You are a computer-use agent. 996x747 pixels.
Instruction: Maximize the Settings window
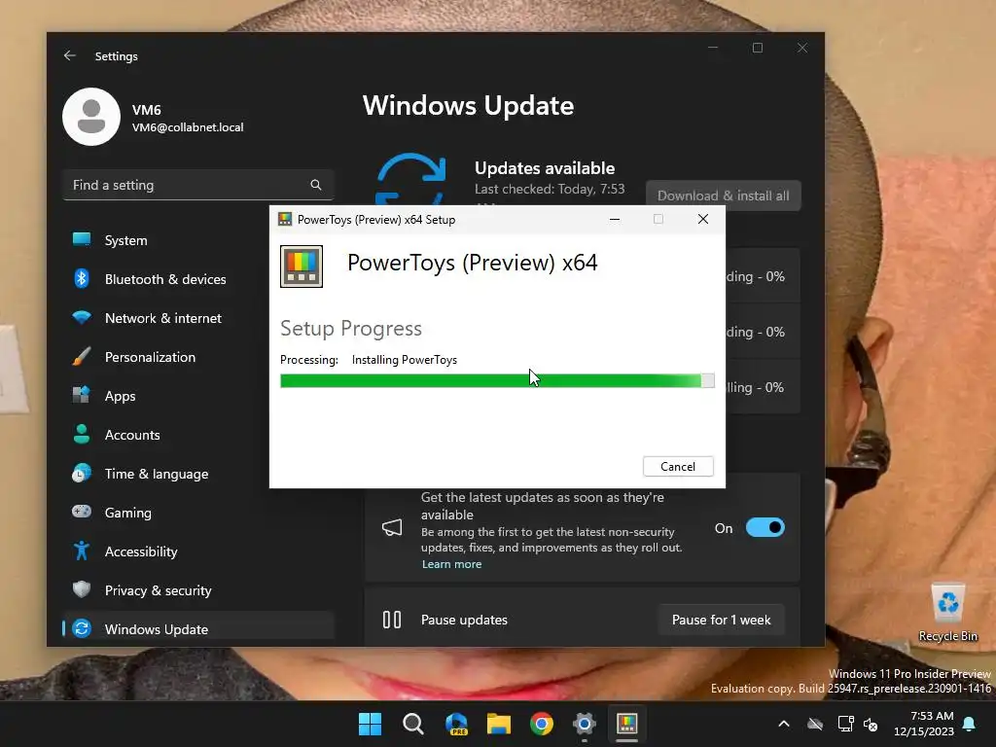click(757, 48)
